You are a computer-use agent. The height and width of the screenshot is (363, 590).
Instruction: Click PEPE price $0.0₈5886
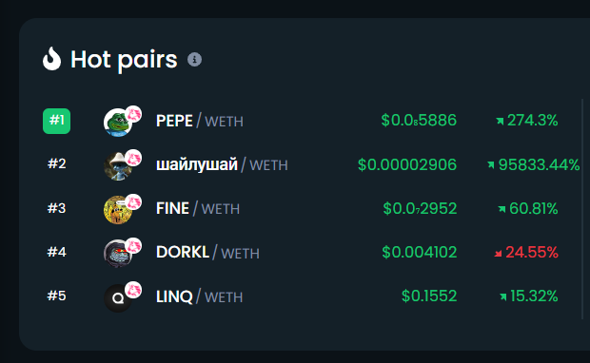pos(419,121)
